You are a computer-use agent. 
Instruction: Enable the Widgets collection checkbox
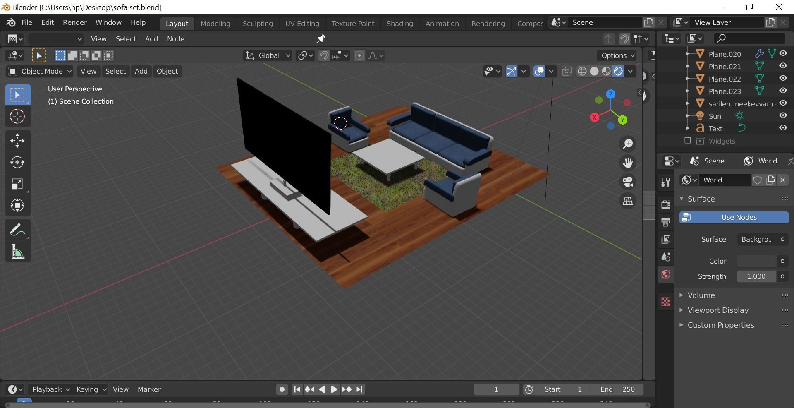coord(687,141)
